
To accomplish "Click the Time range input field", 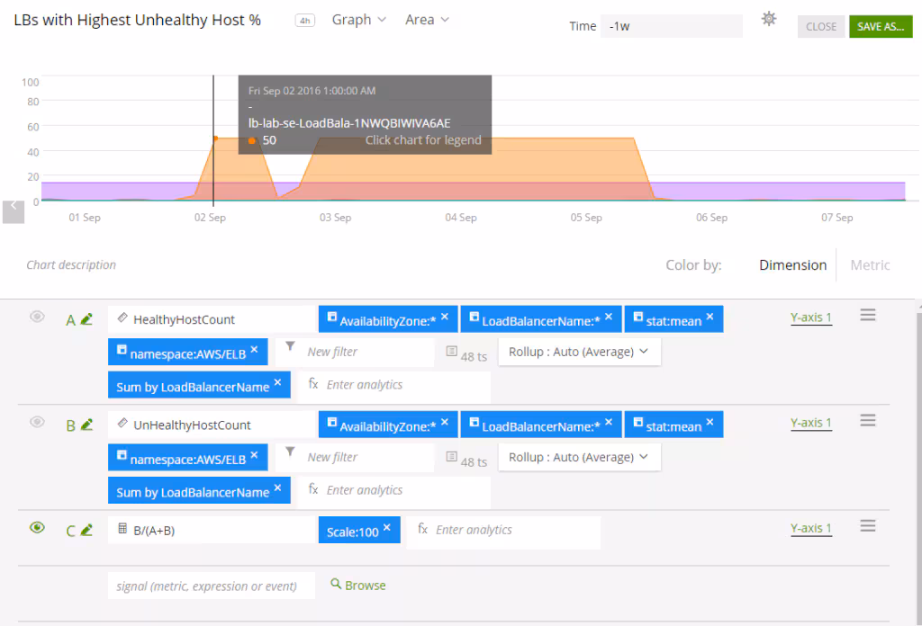I will 671,26.
